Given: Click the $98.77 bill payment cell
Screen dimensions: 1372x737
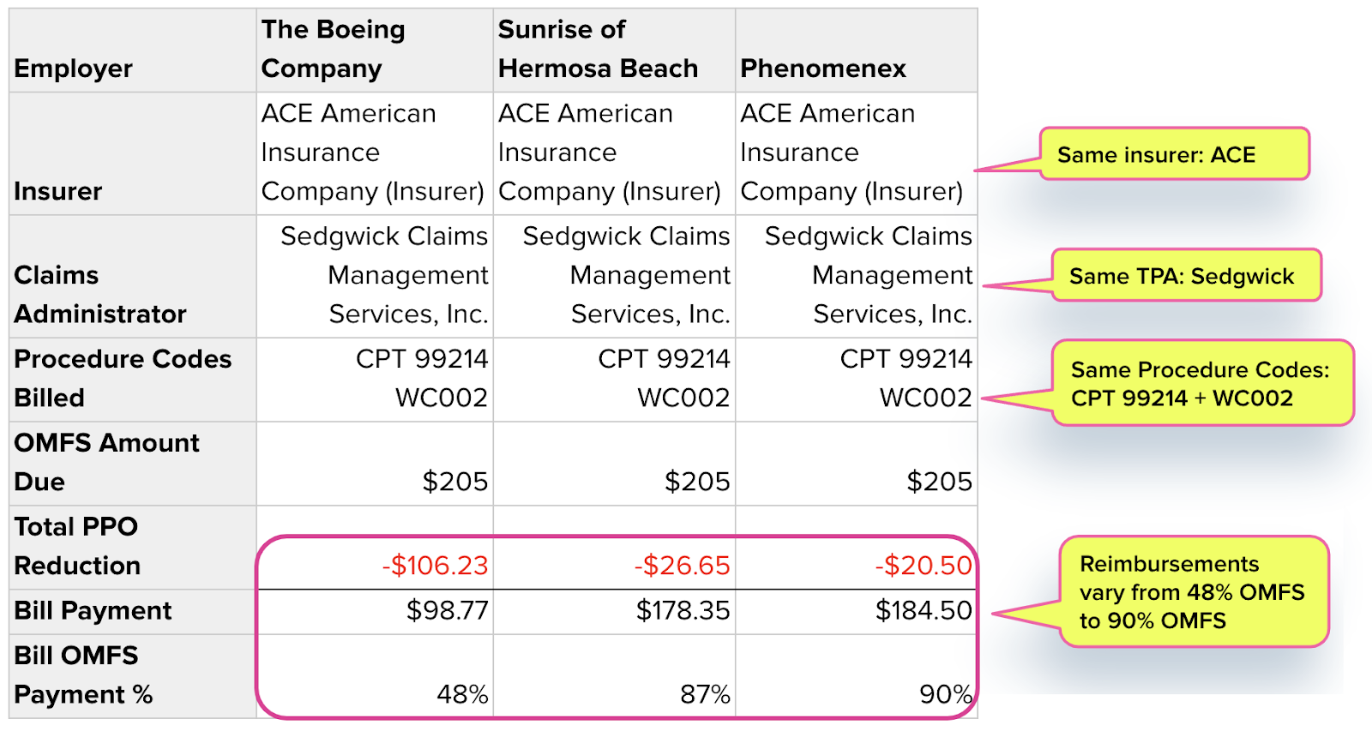Looking at the screenshot, I should coord(375,611).
